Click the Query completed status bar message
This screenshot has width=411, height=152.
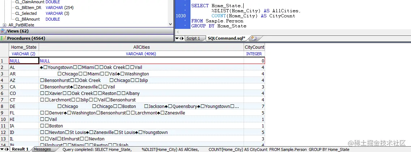pos(206,149)
